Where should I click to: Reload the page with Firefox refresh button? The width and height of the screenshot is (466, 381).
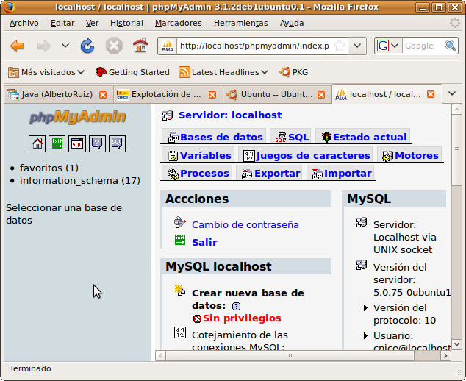[87, 46]
